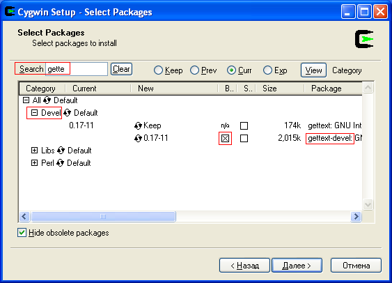
Task: Click the horizontal scrollbar thumb
Action: coord(103,217)
